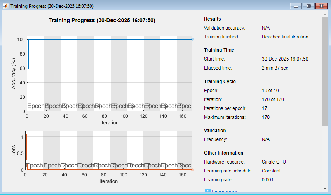Select the 'Reached final iteration' status text
Image resolution: width=331 pixels, height=195 pixels.
pos(285,37)
